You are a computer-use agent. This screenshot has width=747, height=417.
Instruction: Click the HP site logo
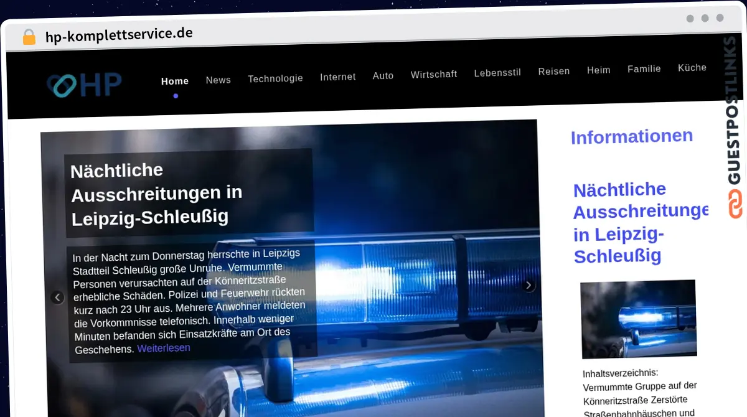click(85, 85)
